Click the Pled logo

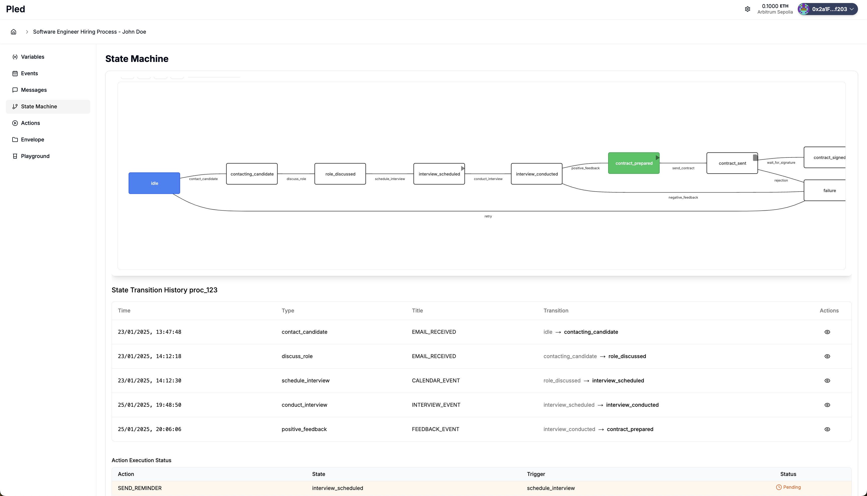pyautogui.click(x=16, y=9)
